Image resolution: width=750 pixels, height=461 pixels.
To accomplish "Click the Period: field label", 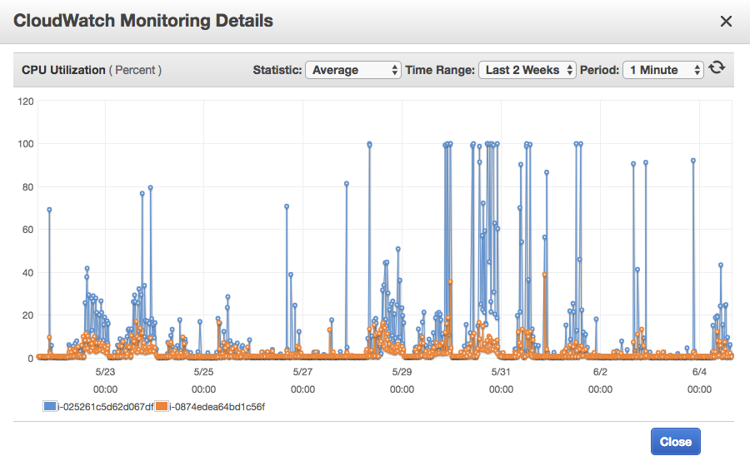I will (599, 70).
